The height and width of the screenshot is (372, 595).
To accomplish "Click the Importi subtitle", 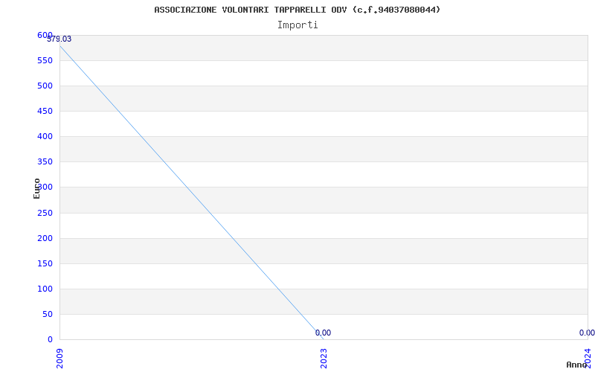I will (x=297, y=25).
